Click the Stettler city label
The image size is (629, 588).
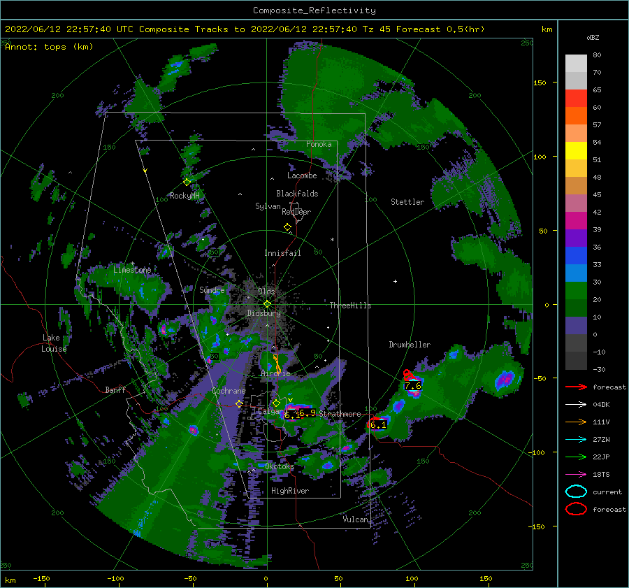coord(407,202)
